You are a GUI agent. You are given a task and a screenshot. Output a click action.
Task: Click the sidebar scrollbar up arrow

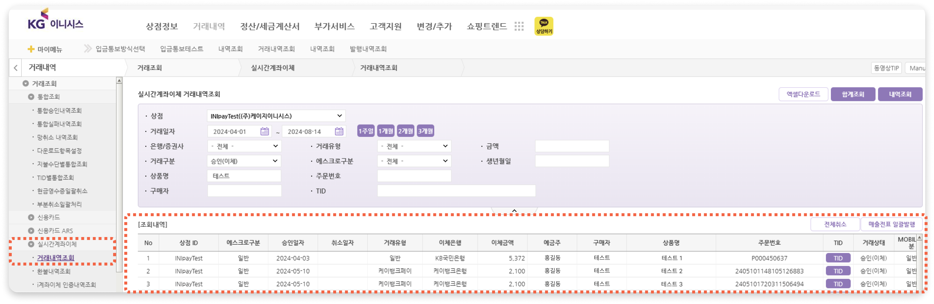[119, 80]
